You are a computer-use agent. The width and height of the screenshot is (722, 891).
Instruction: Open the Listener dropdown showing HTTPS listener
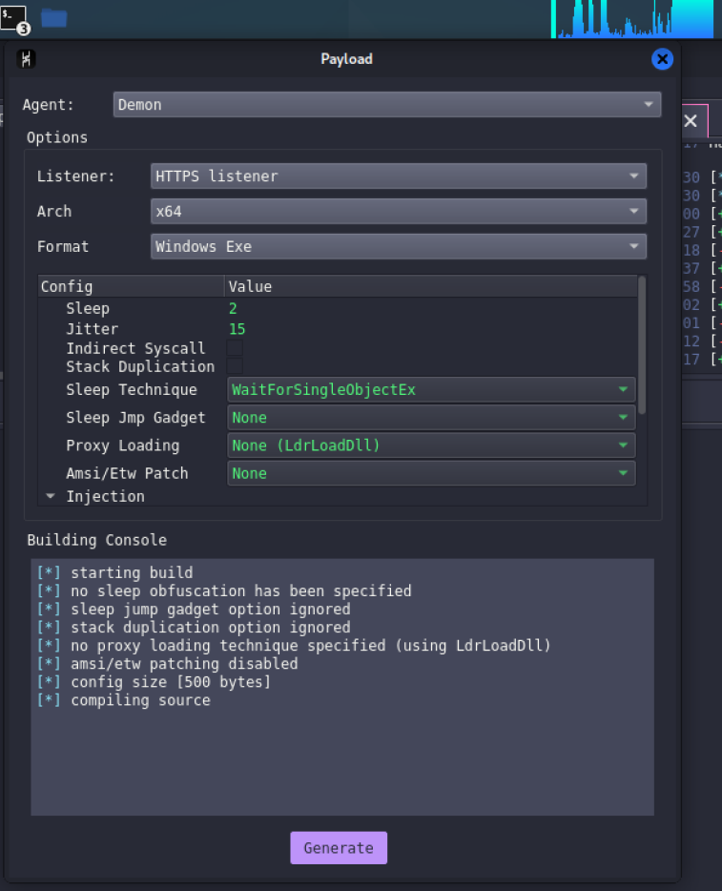[399, 176]
